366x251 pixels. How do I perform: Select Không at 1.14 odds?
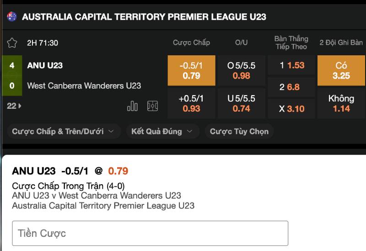click(341, 103)
